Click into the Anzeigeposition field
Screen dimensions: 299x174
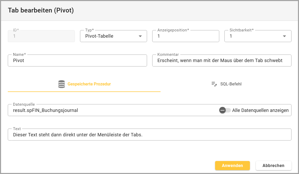pos(185,36)
